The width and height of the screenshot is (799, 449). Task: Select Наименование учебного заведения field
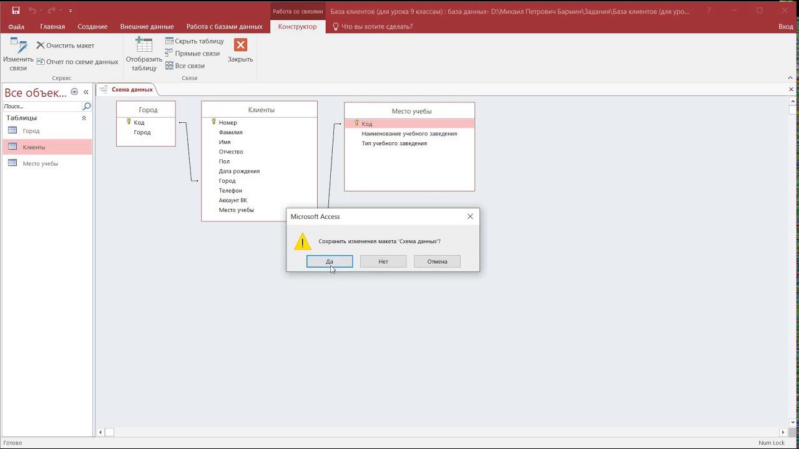[409, 133]
